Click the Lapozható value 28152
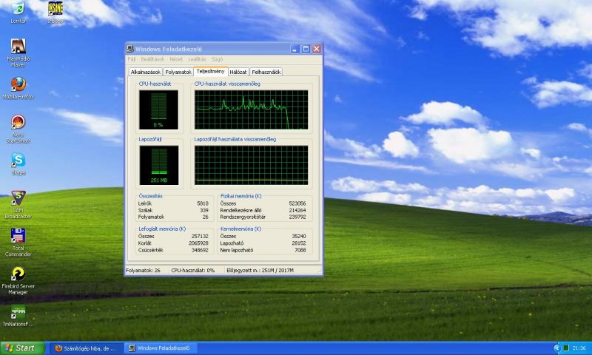 coord(299,243)
